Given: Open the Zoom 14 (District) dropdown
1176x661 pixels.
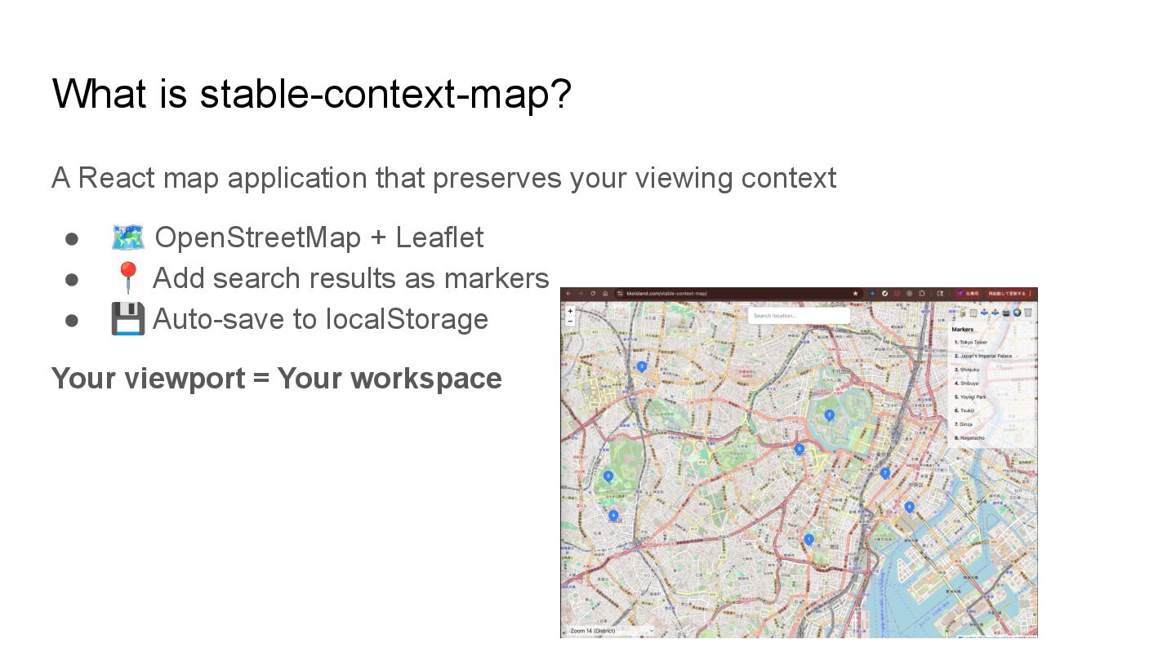Looking at the screenshot, I should pyautogui.click(x=611, y=631).
